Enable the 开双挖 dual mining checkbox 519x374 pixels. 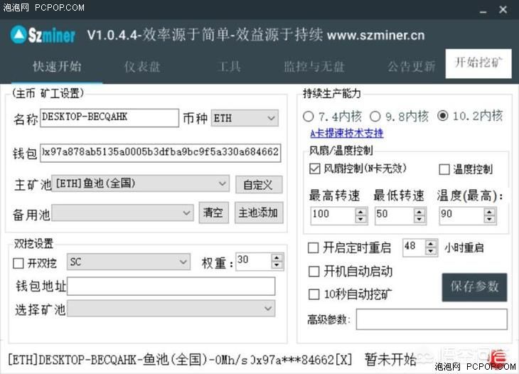click(18, 262)
